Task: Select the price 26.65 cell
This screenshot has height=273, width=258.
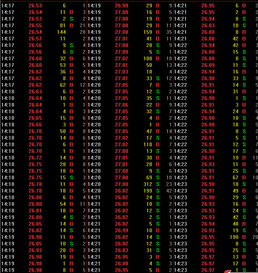Action: pyautogui.click(x=35, y=118)
